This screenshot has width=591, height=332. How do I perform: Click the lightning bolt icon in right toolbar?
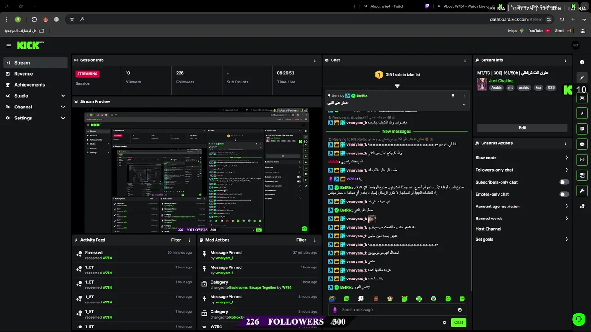(582, 113)
